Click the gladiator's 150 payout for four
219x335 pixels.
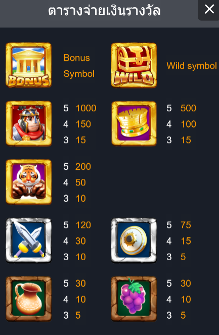[x=83, y=124]
